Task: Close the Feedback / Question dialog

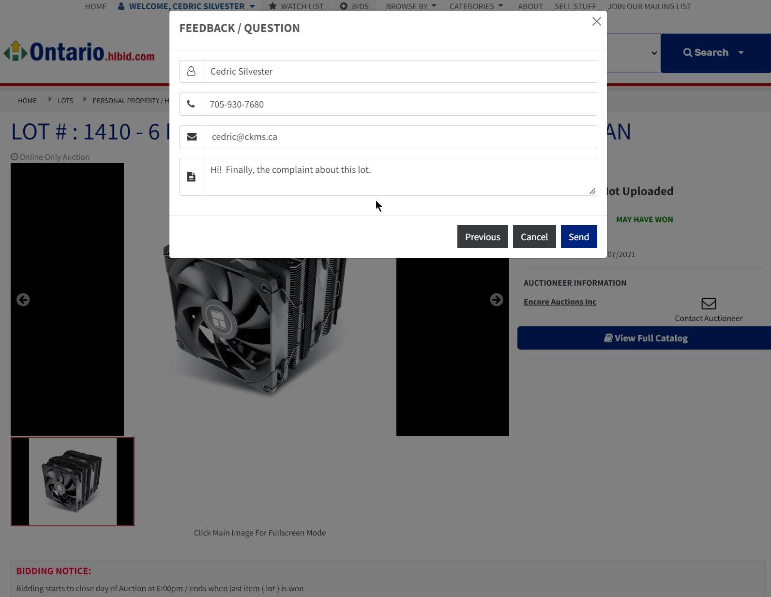Action: 596,21
